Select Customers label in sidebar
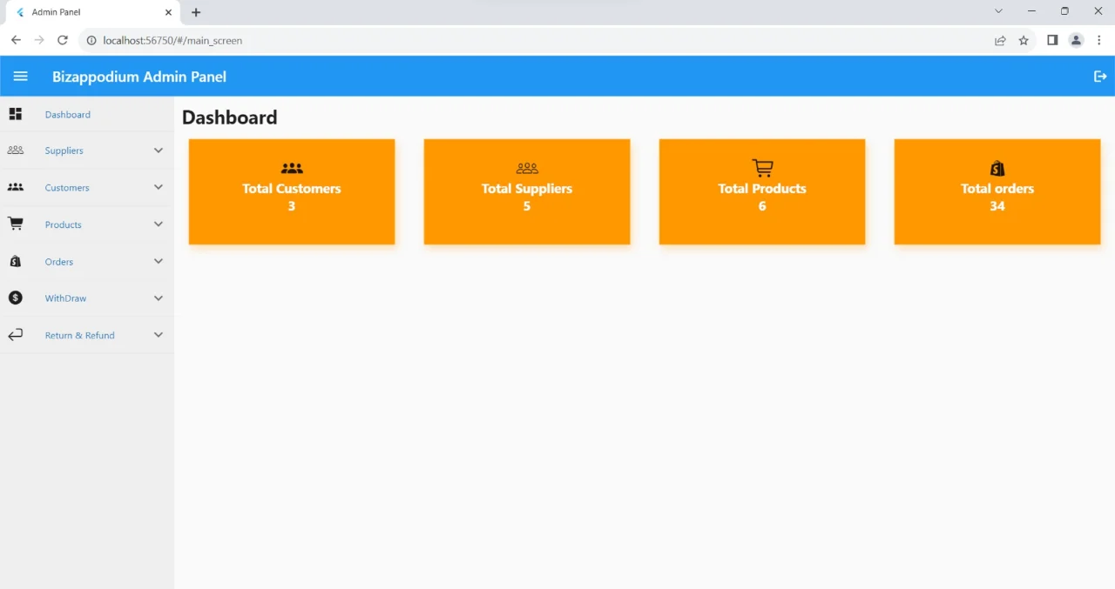 click(67, 188)
